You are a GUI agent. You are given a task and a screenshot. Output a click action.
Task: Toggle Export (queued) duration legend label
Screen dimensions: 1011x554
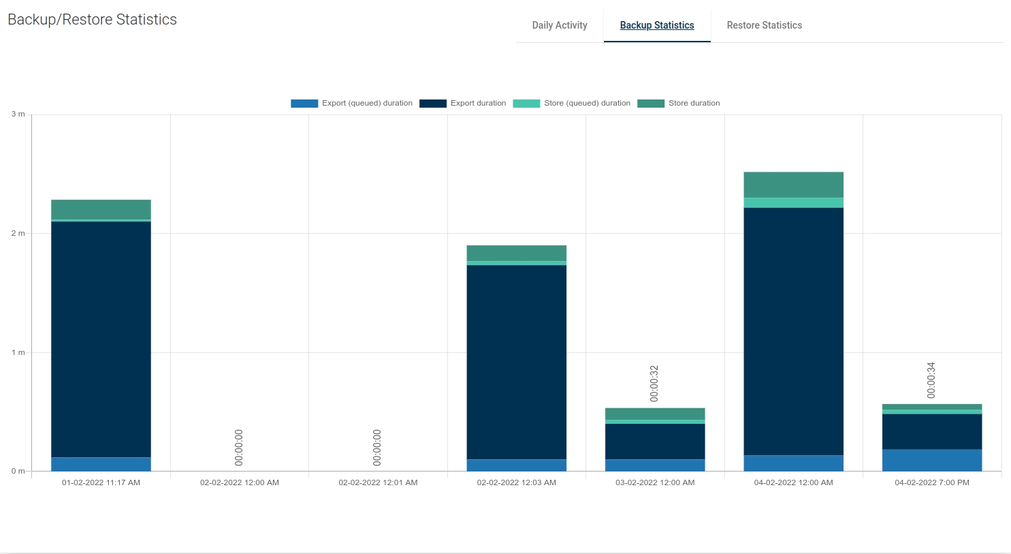coord(367,104)
